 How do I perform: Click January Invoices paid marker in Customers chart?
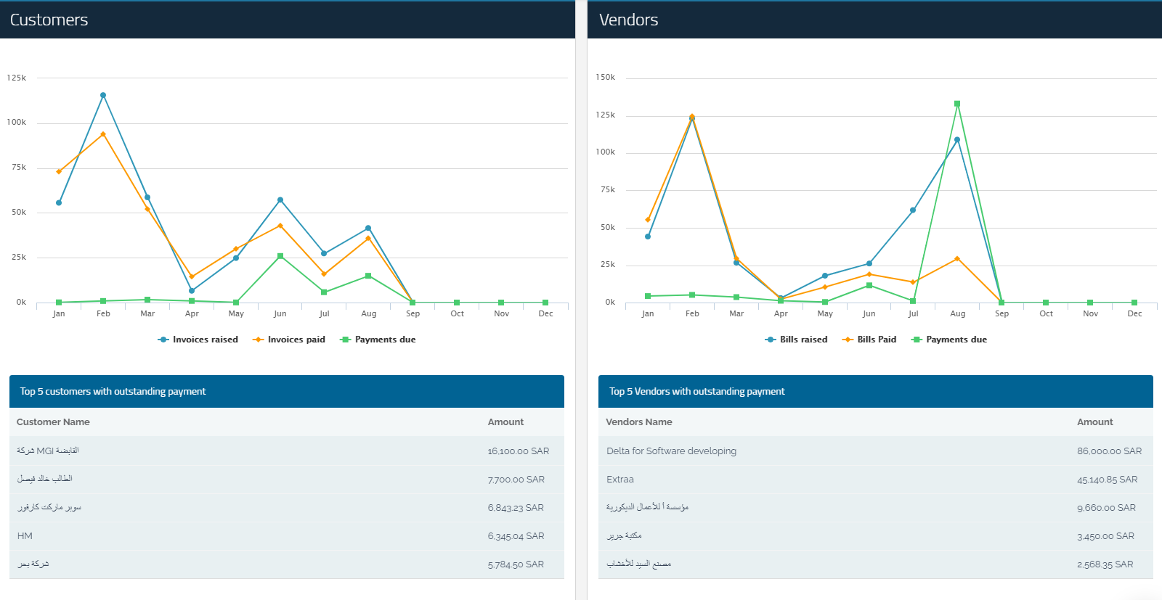coord(59,172)
